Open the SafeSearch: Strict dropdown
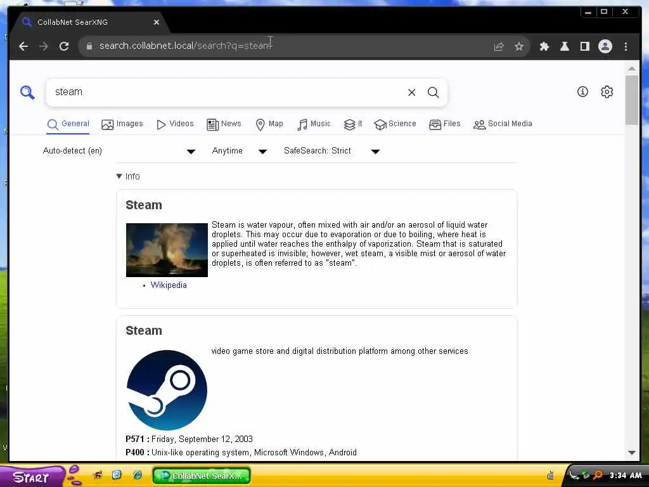The height and width of the screenshot is (487, 649). click(331, 151)
